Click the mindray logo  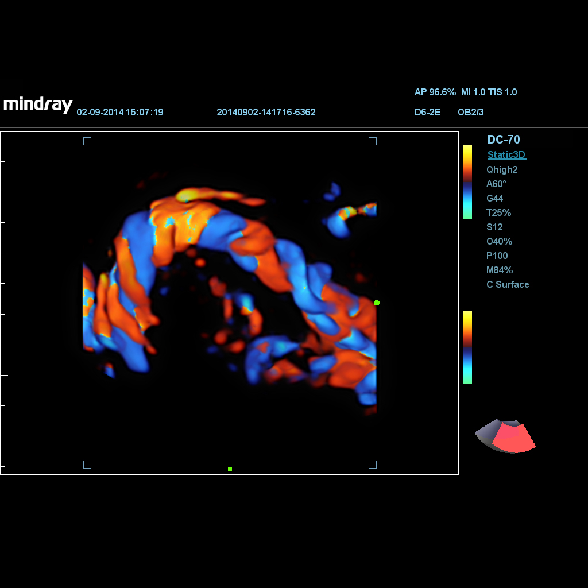(x=37, y=105)
